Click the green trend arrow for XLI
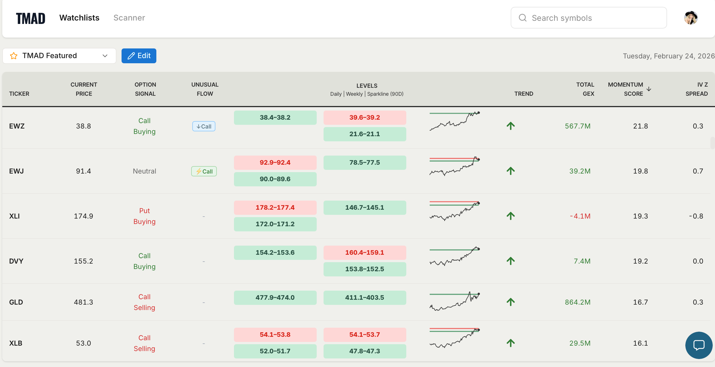This screenshot has height=367, width=715. [x=510, y=216]
